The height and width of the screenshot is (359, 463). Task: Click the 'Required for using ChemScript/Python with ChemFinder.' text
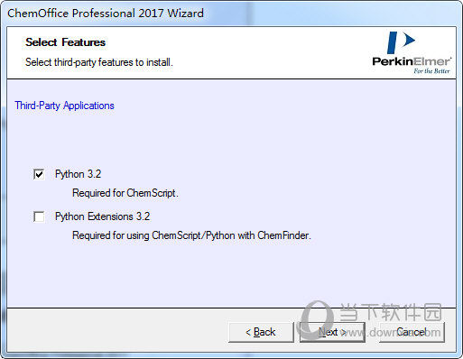coord(191,235)
